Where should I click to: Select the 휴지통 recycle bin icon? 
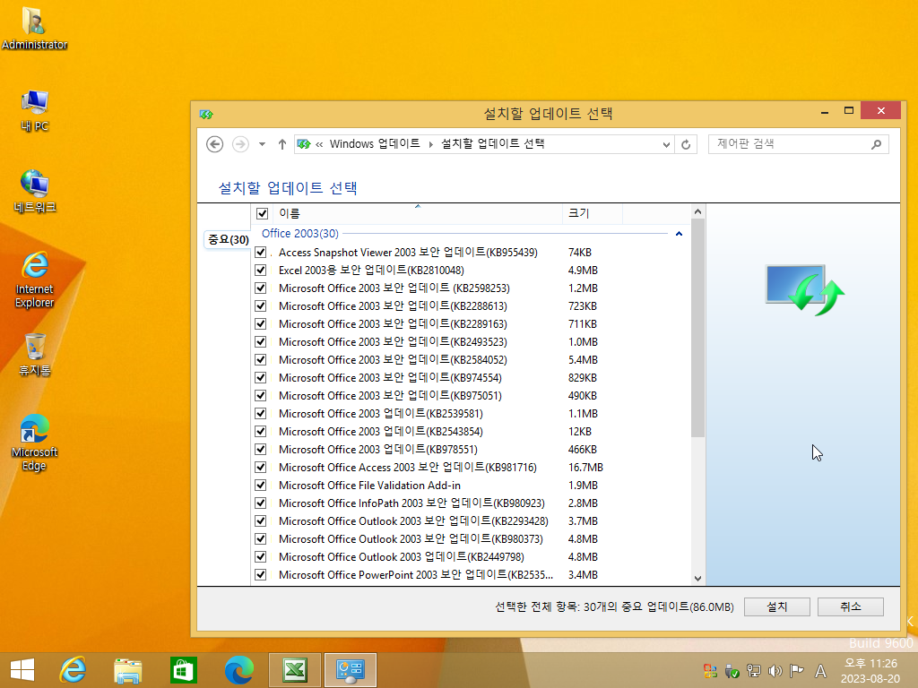[x=34, y=355]
